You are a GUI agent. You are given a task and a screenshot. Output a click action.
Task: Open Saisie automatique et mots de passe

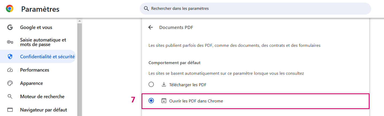(43, 42)
